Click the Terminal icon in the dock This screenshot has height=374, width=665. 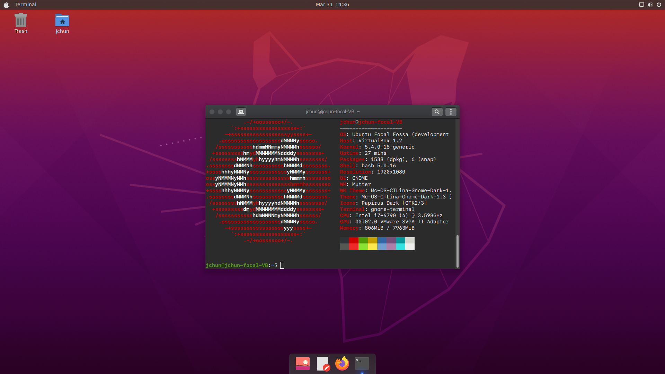362,364
